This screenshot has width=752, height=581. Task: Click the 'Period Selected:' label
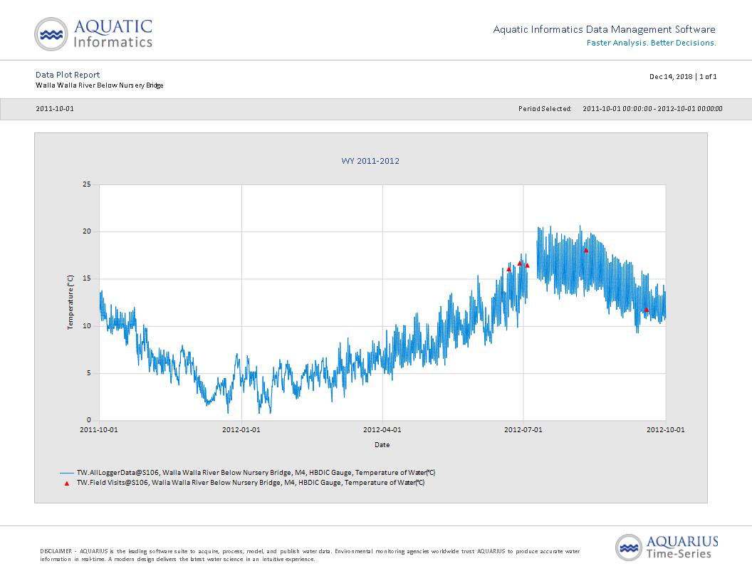coord(545,109)
